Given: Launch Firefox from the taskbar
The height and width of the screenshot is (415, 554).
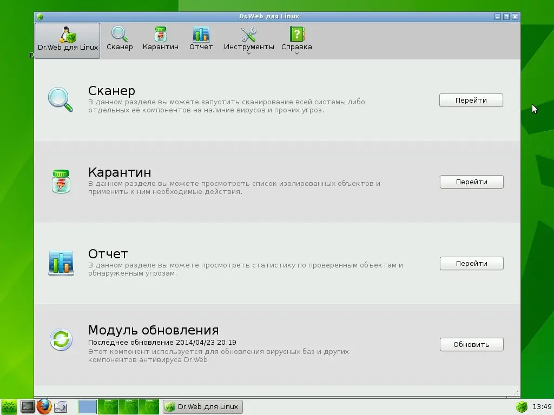Looking at the screenshot, I should tap(44, 406).
